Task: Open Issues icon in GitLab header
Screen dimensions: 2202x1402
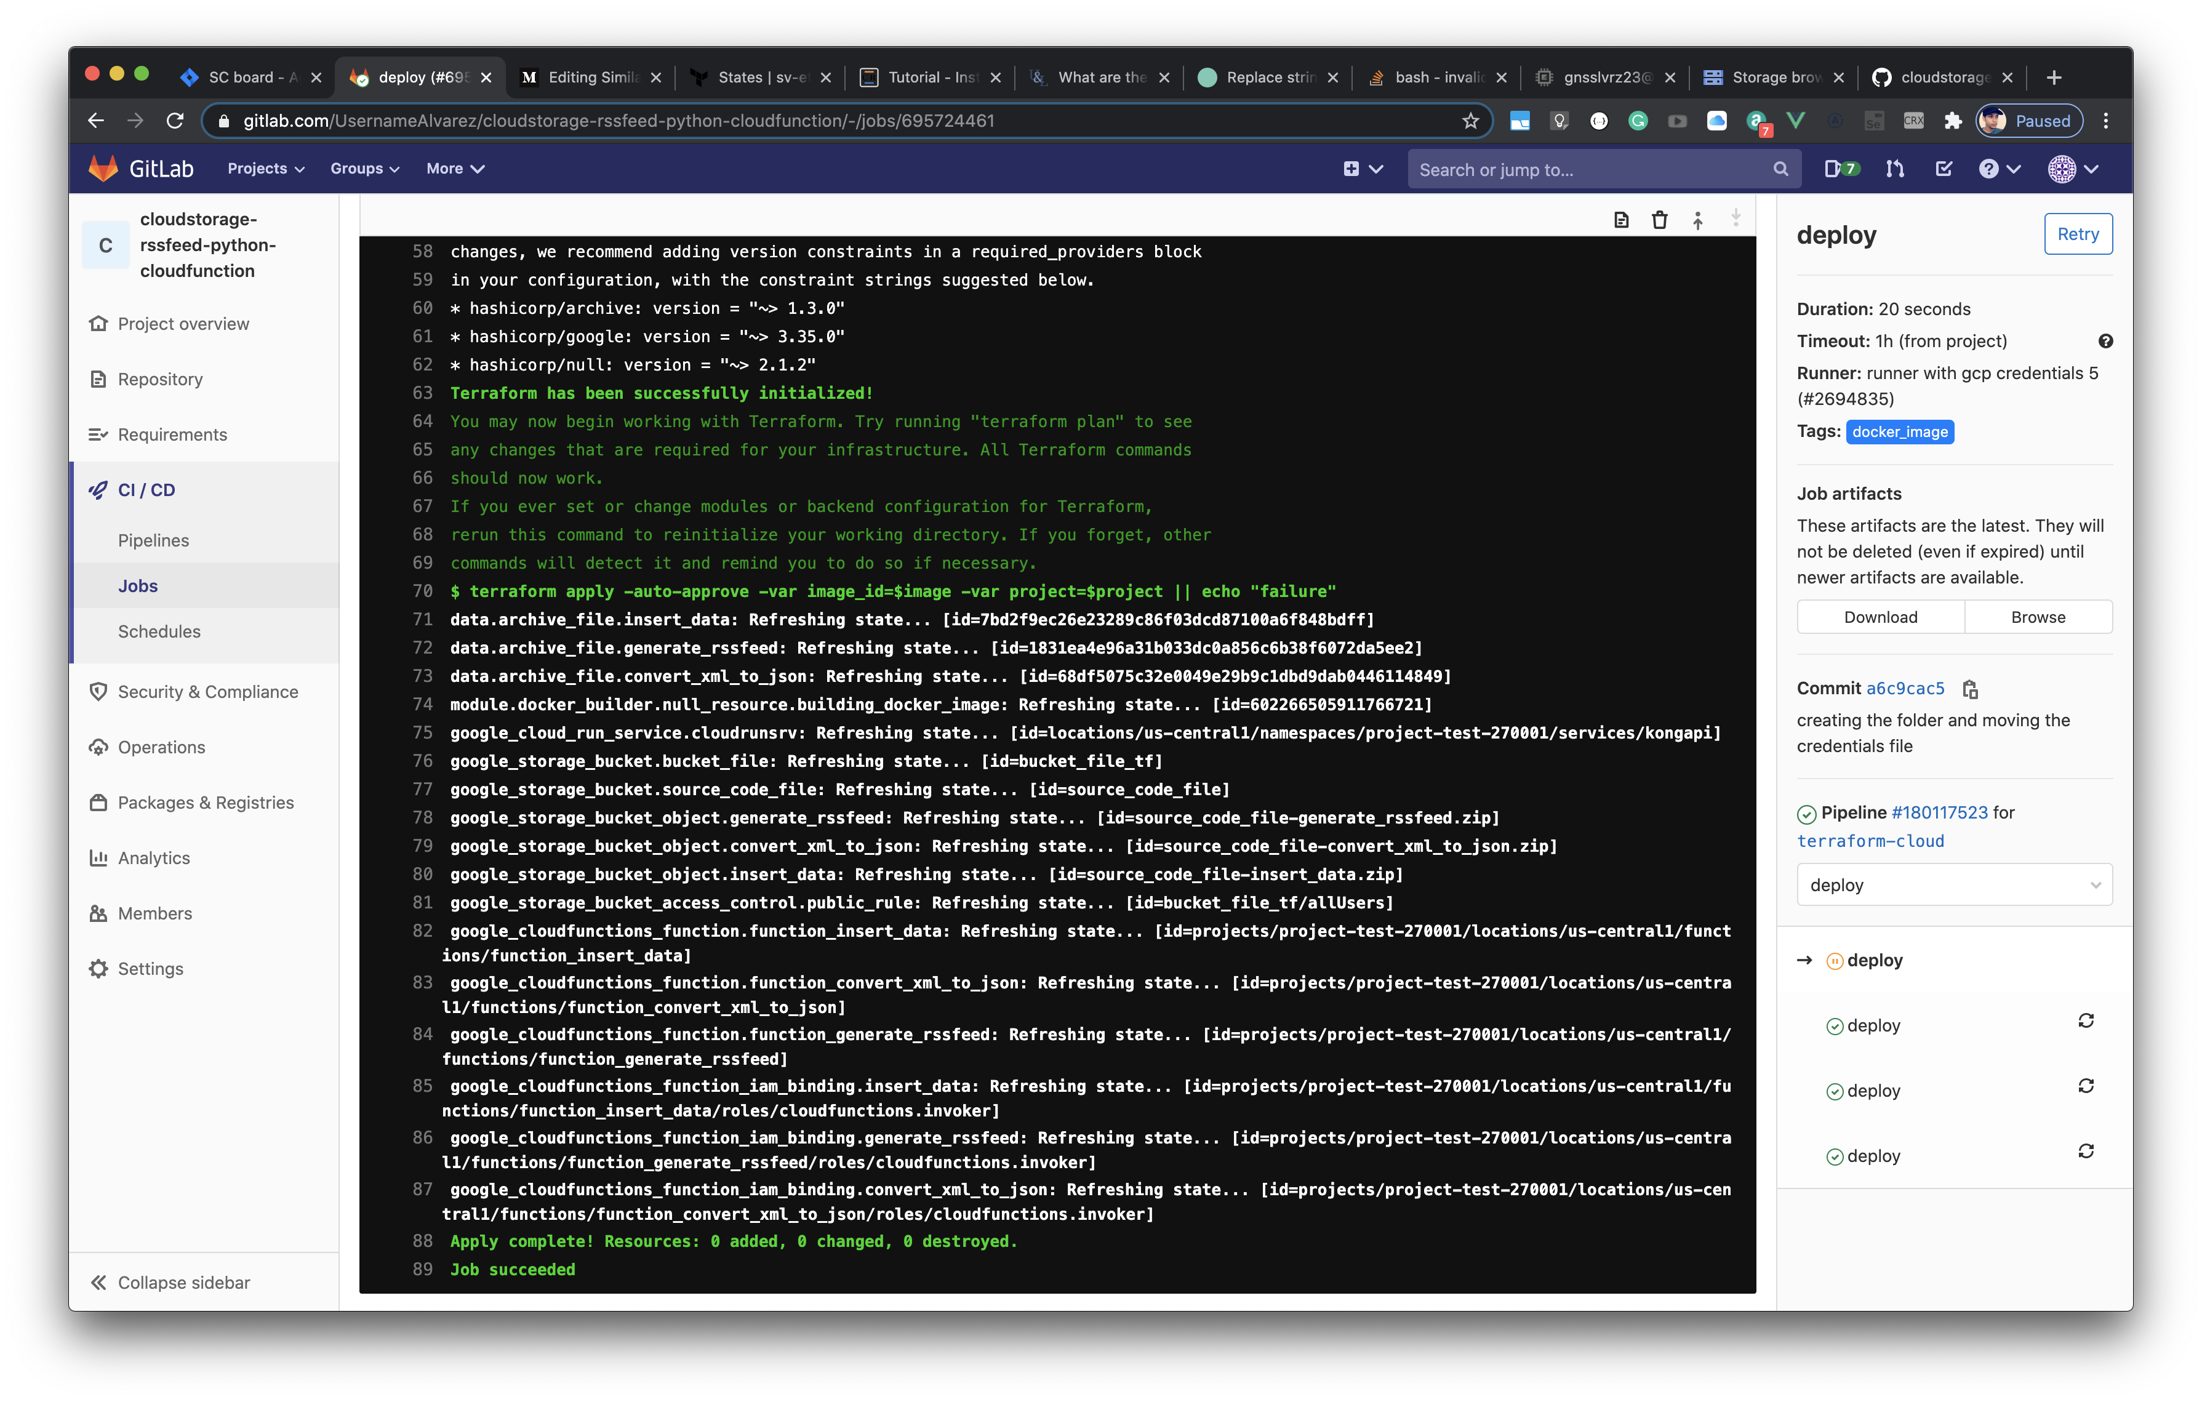Action: 1841,169
